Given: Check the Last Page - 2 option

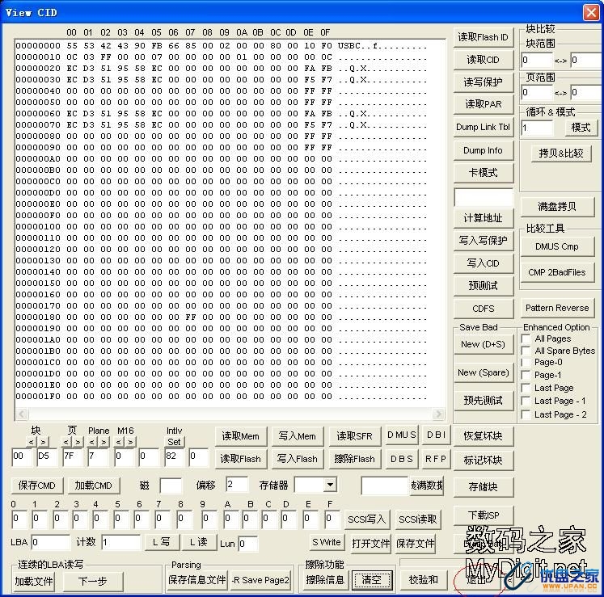Looking at the screenshot, I should tap(526, 414).
